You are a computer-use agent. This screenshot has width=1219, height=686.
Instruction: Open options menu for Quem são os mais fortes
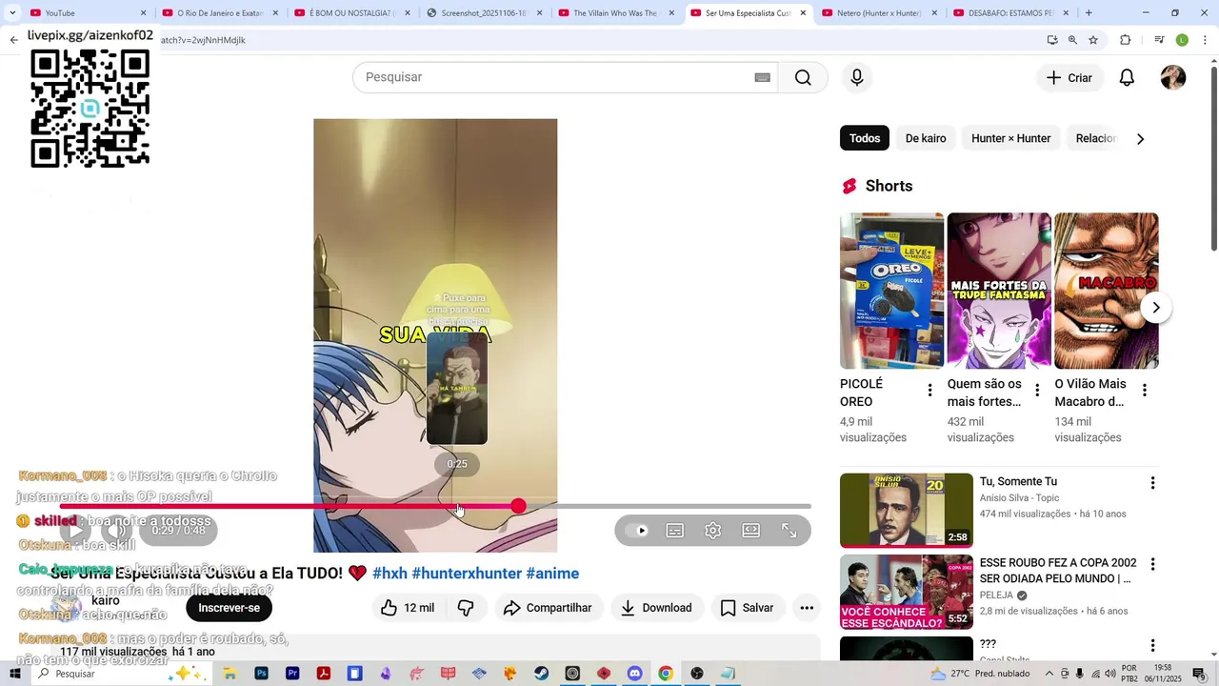coord(1037,390)
